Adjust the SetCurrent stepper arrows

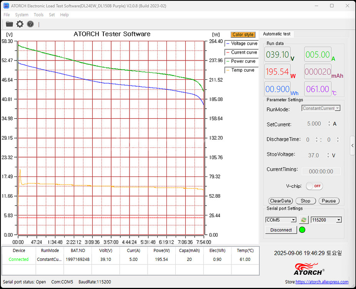point(329,124)
